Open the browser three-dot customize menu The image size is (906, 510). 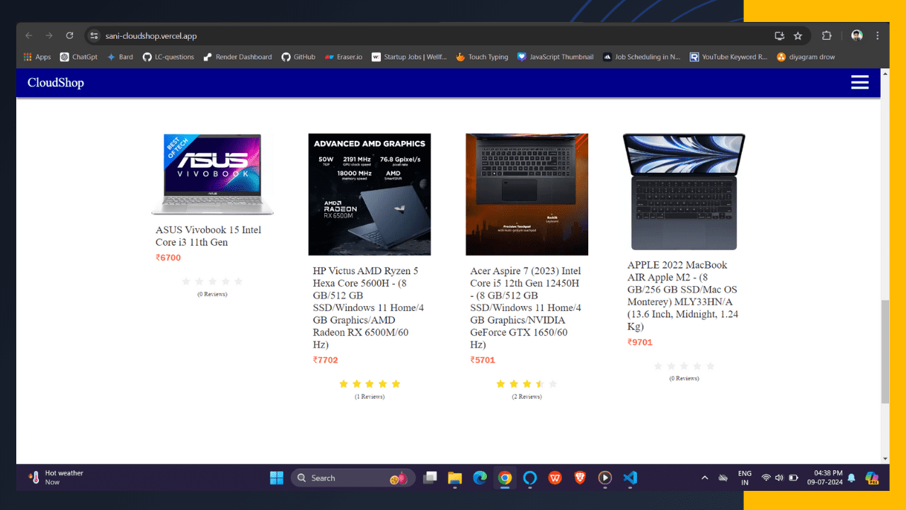click(877, 35)
